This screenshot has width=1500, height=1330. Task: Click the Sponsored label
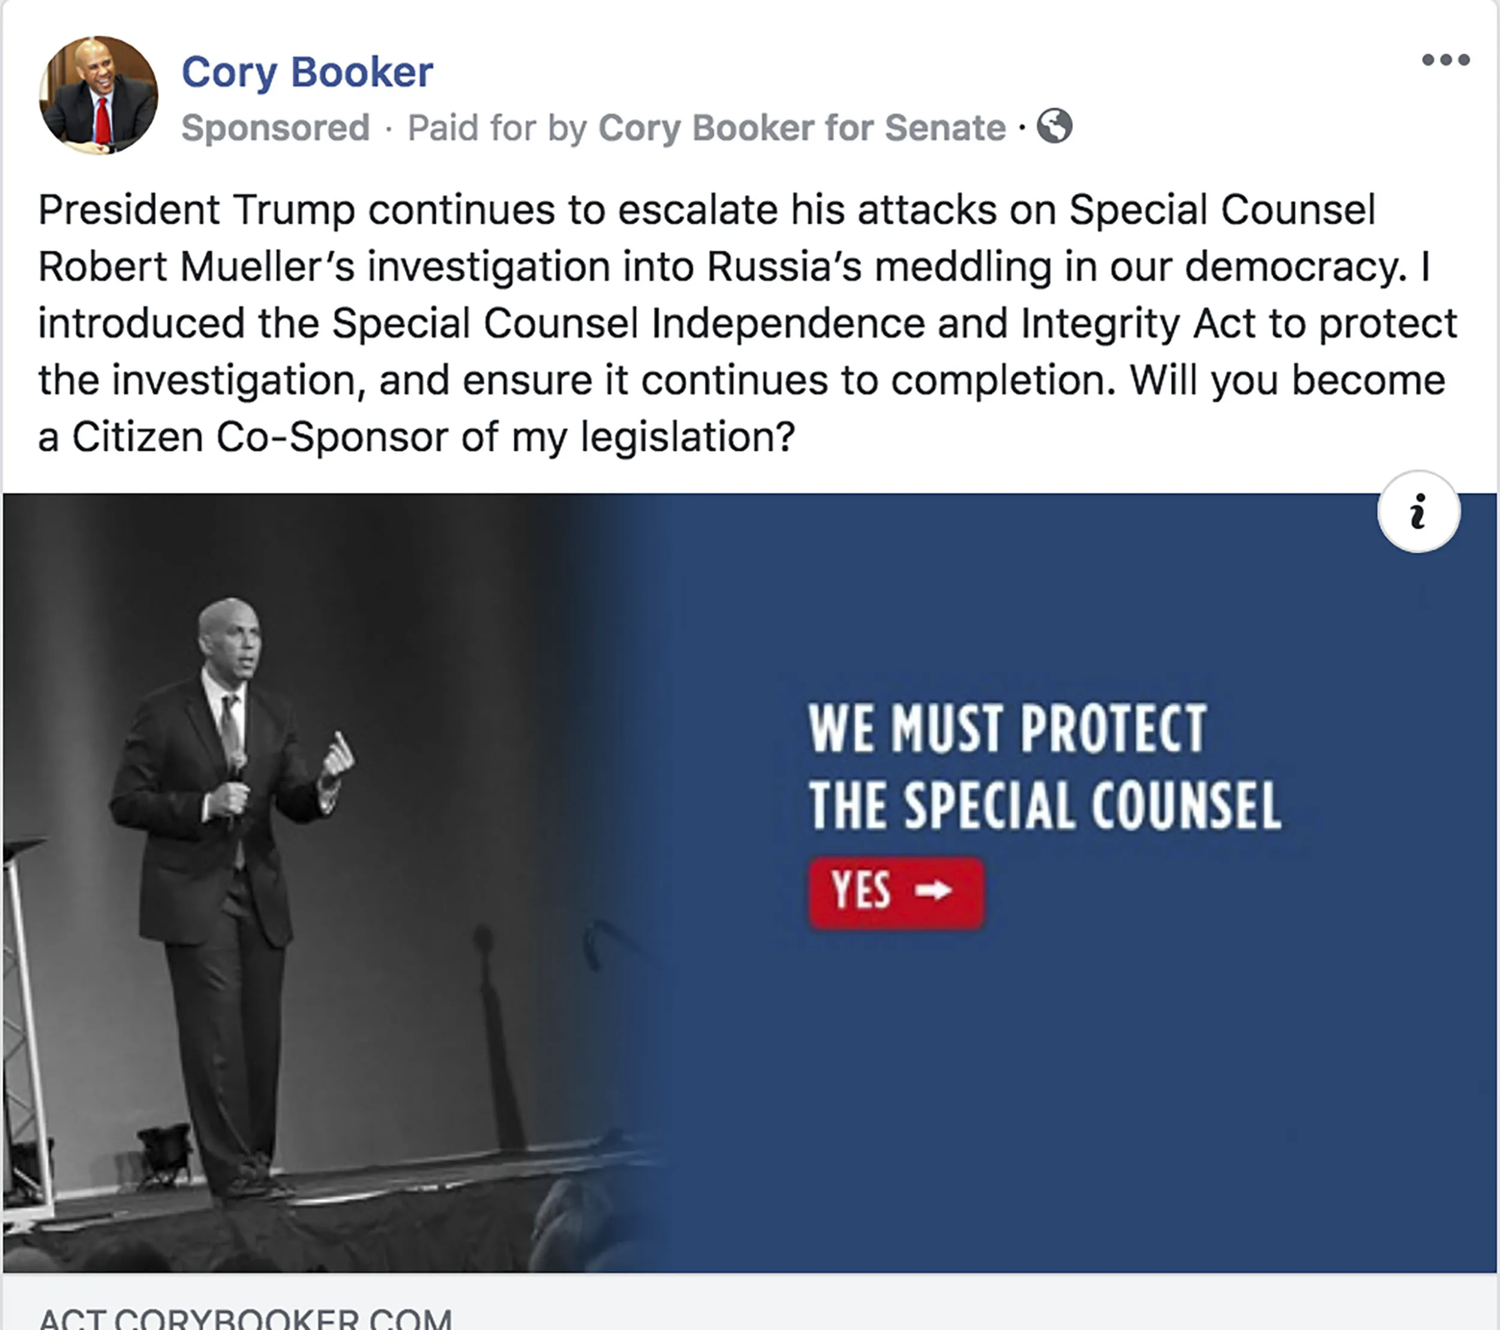275,128
